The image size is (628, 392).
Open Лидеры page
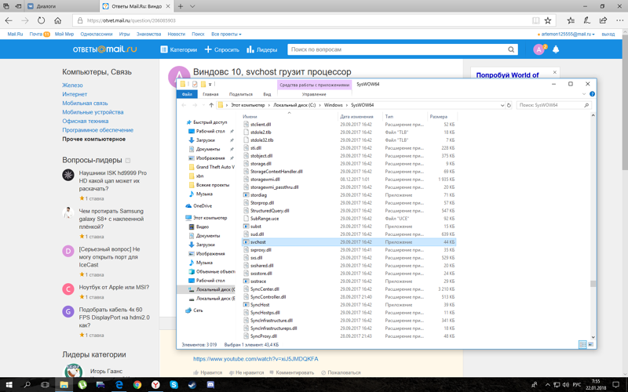(262, 49)
